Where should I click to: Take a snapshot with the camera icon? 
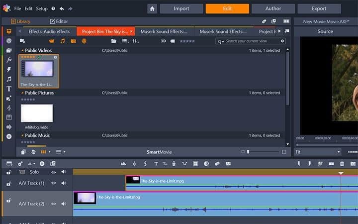pos(353,164)
